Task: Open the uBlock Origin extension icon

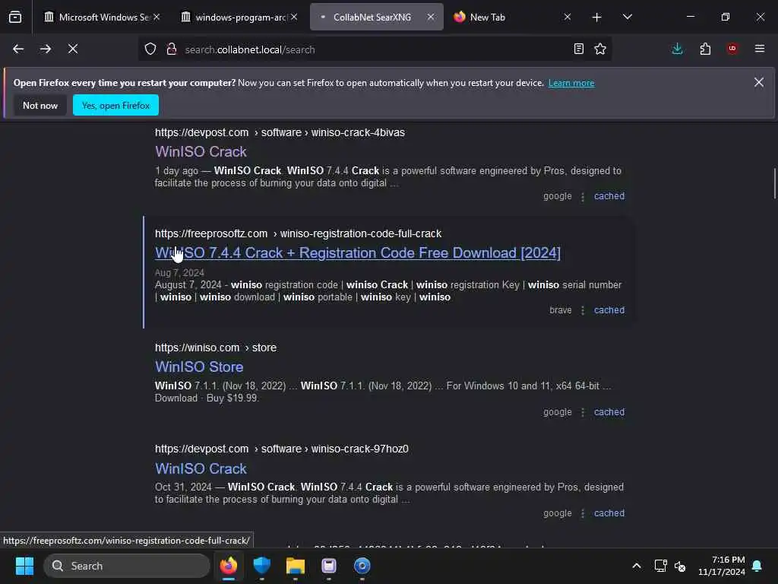Action: click(x=732, y=49)
